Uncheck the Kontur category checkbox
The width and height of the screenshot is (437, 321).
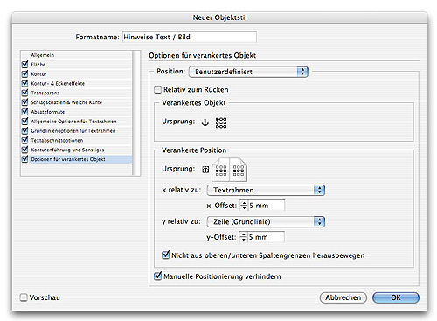click(x=25, y=73)
